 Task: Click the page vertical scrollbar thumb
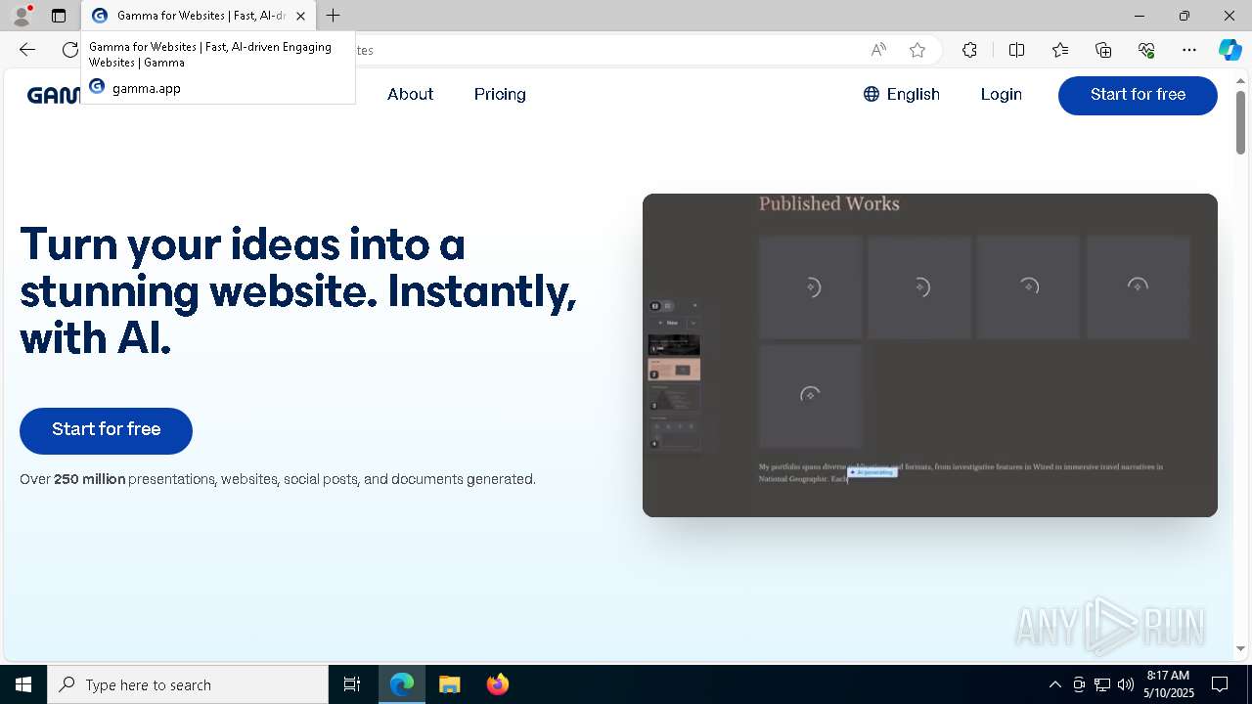(x=1240, y=122)
